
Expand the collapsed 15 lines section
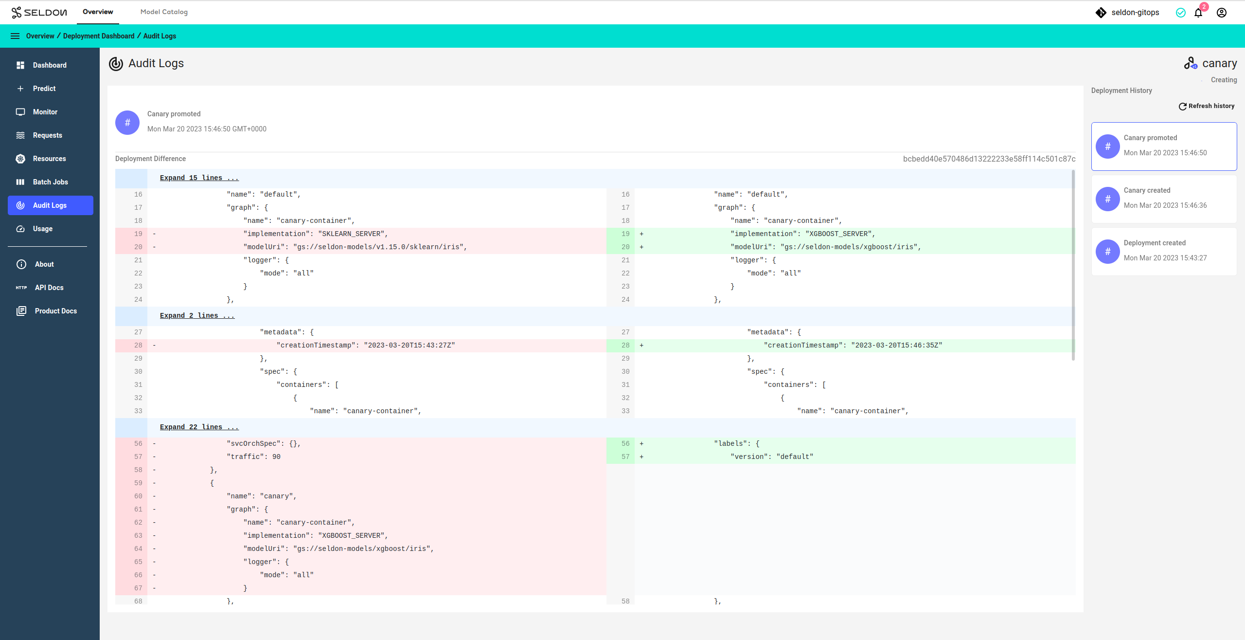[199, 178]
